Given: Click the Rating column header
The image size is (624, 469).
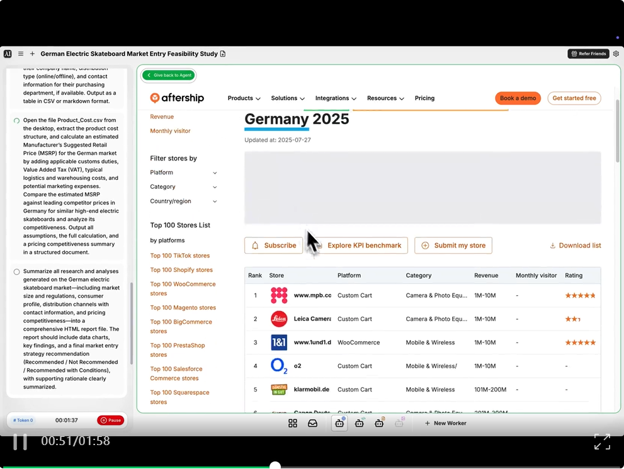Looking at the screenshot, I should (x=574, y=275).
